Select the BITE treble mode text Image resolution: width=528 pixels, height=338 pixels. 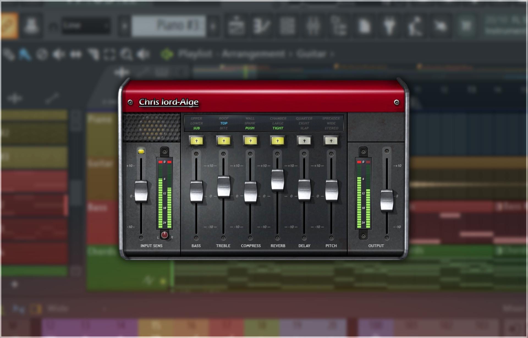(x=224, y=128)
